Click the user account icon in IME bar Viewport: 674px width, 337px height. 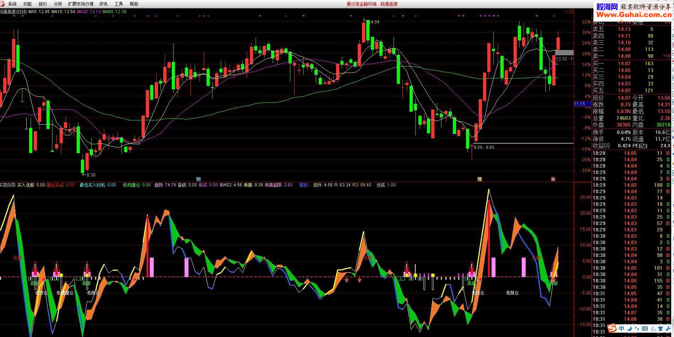coord(653,328)
